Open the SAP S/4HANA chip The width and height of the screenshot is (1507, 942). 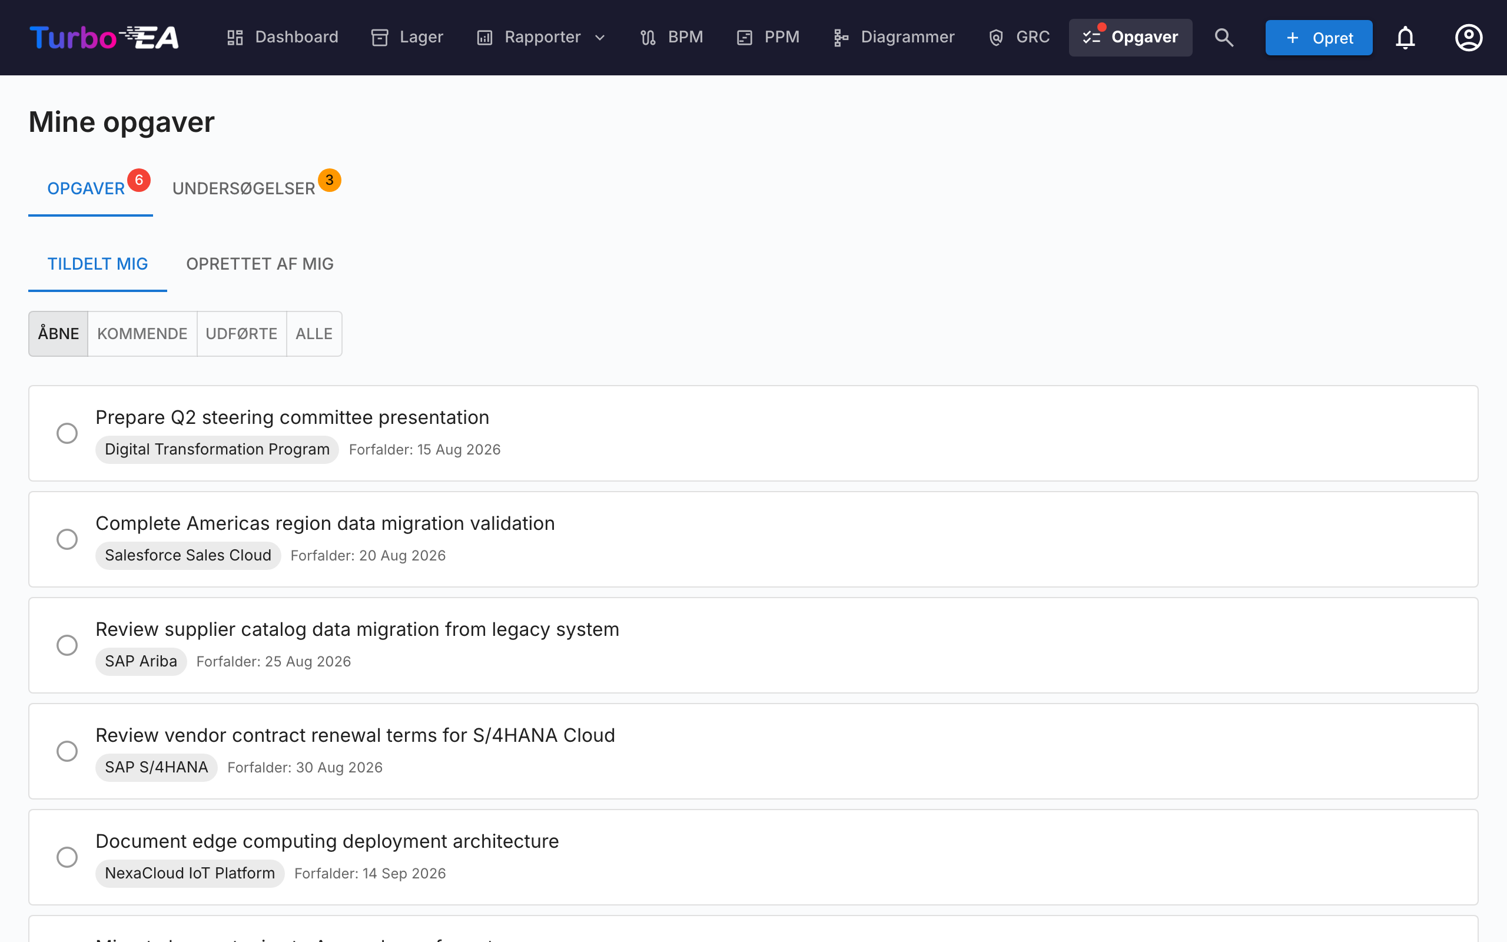pyautogui.click(x=157, y=767)
